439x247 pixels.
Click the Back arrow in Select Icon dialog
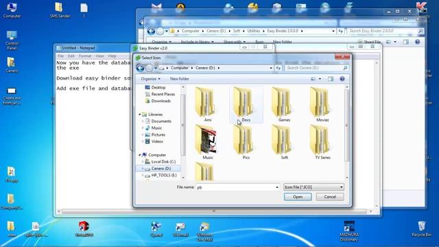[140, 68]
